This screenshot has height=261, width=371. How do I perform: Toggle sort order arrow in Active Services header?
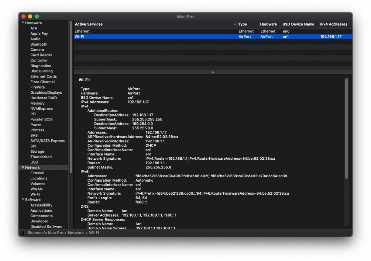[234, 24]
